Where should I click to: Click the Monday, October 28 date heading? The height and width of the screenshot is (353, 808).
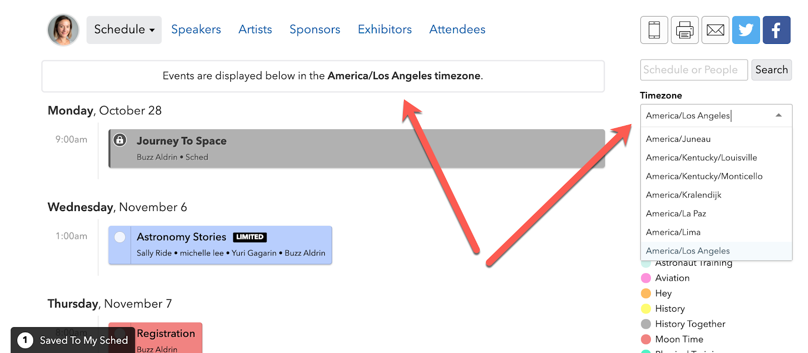click(x=105, y=111)
